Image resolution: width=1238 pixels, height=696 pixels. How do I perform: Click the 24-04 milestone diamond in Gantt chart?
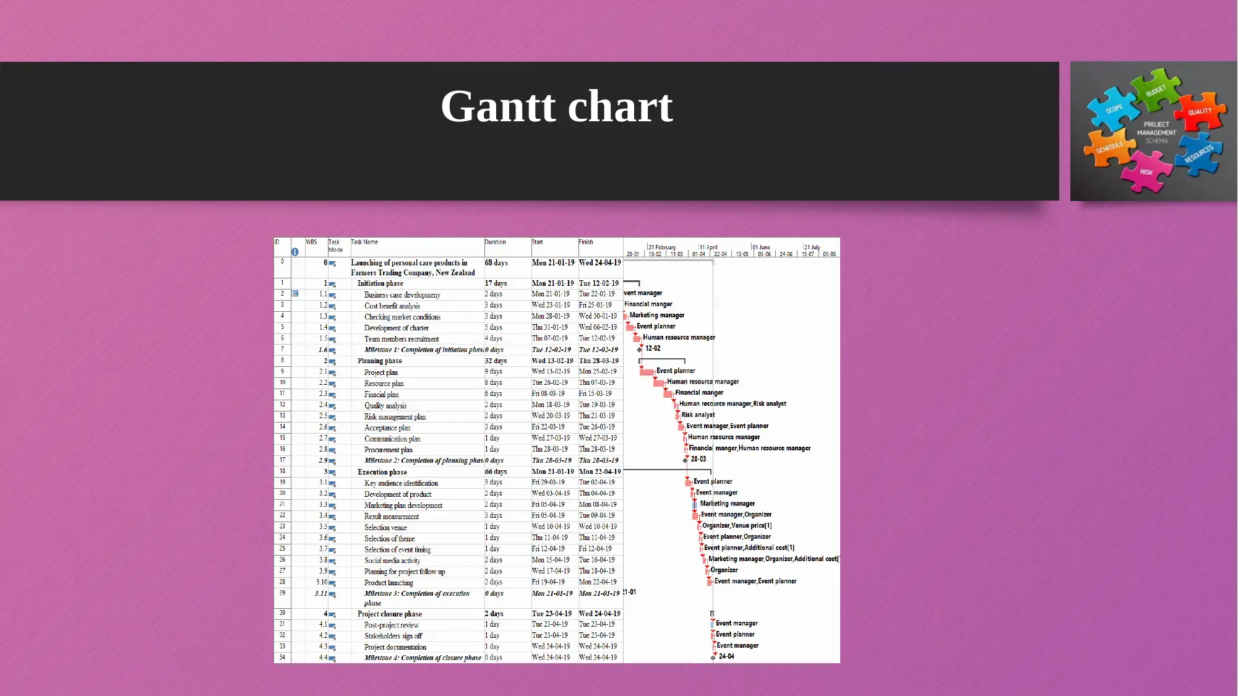(x=713, y=658)
